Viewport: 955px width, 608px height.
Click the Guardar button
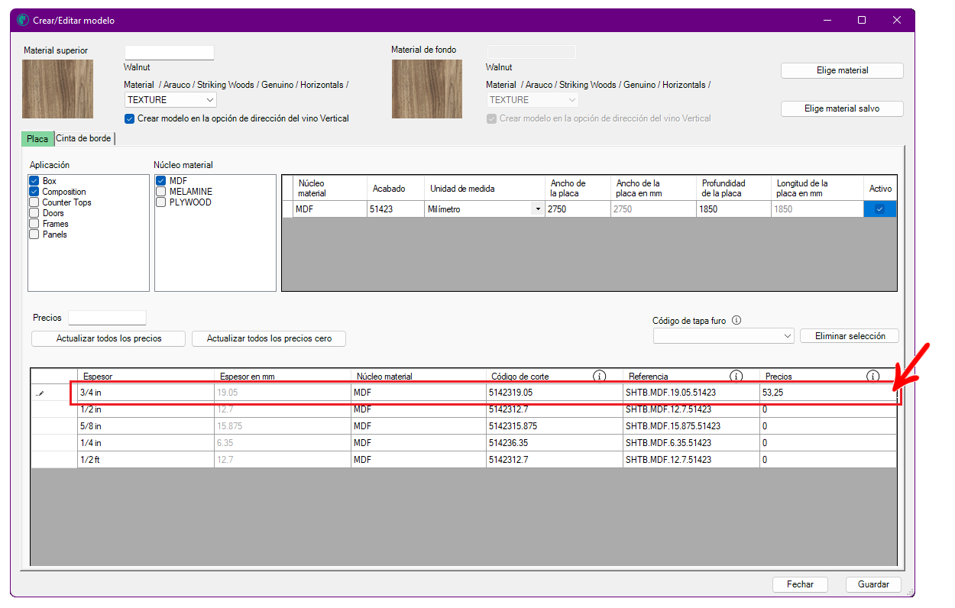coord(873,584)
